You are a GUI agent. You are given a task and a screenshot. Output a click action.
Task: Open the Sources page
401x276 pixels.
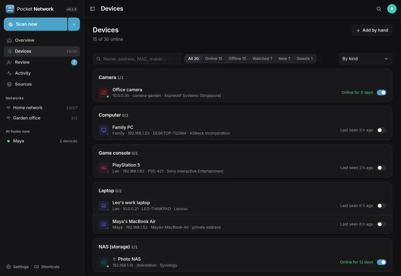[x=42, y=84]
